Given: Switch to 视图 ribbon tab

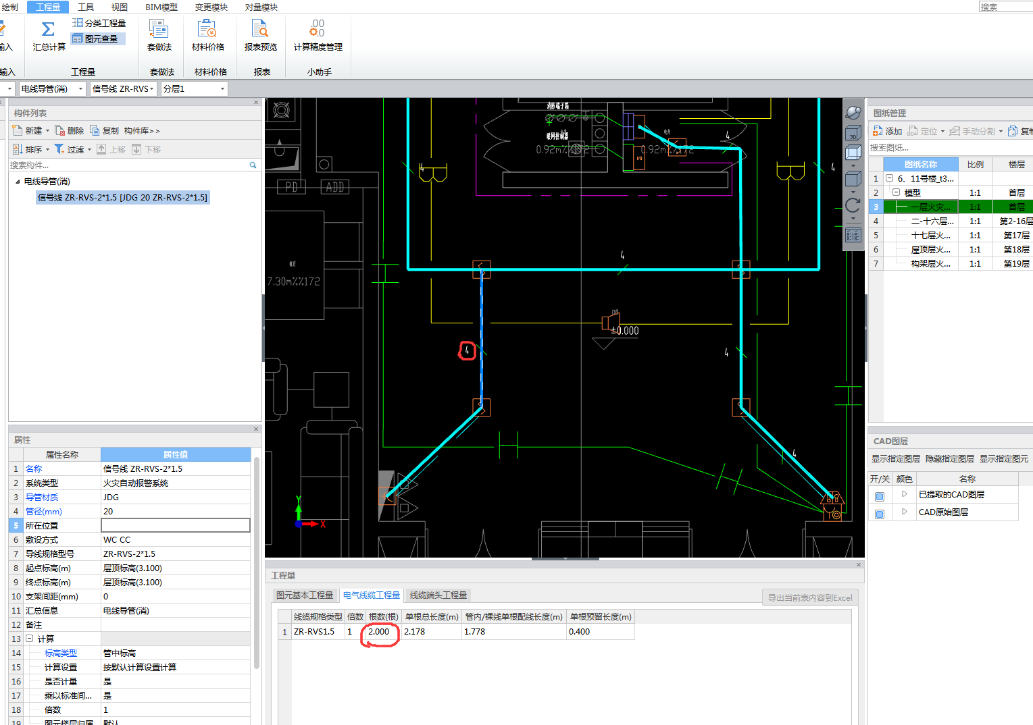Looking at the screenshot, I should (x=119, y=7).
